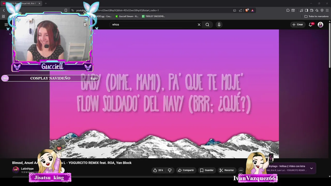Open the LatinHype channel avatar
This screenshot has height=186, width=331.
coord(16,170)
